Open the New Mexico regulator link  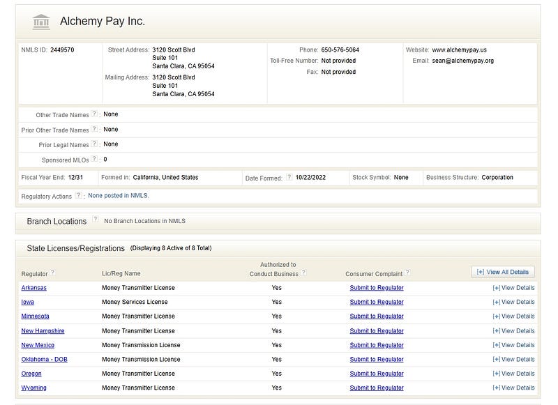38,345
